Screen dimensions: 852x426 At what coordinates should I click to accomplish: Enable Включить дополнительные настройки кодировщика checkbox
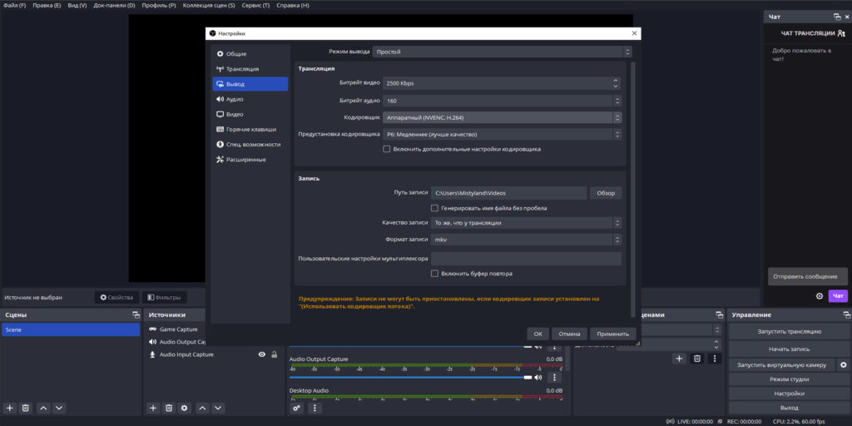(x=387, y=149)
